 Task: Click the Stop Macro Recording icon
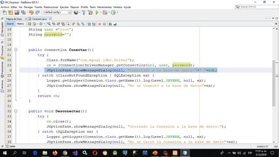point(105,24)
